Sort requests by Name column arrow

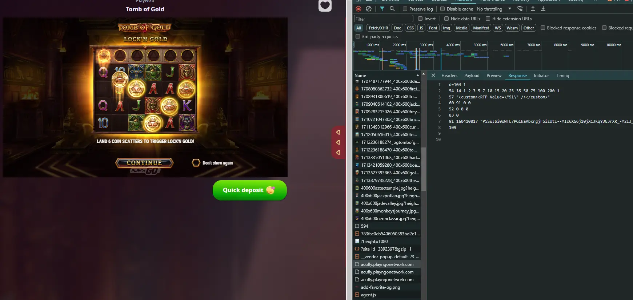(x=417, y=75)
